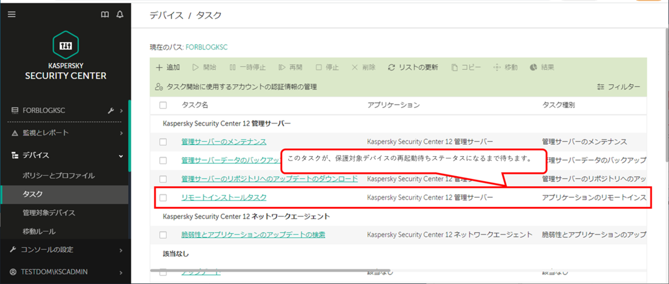Image resolution: width=669 pixels, height=284 pixels.
Task: Click the 結果 results button
Action: coord(542,67)
